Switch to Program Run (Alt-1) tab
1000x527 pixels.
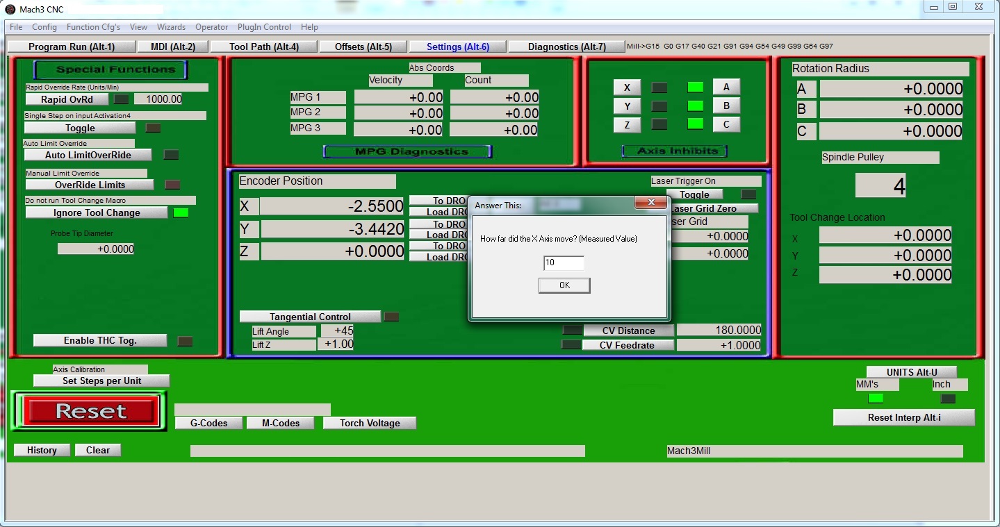click(71, 47)
